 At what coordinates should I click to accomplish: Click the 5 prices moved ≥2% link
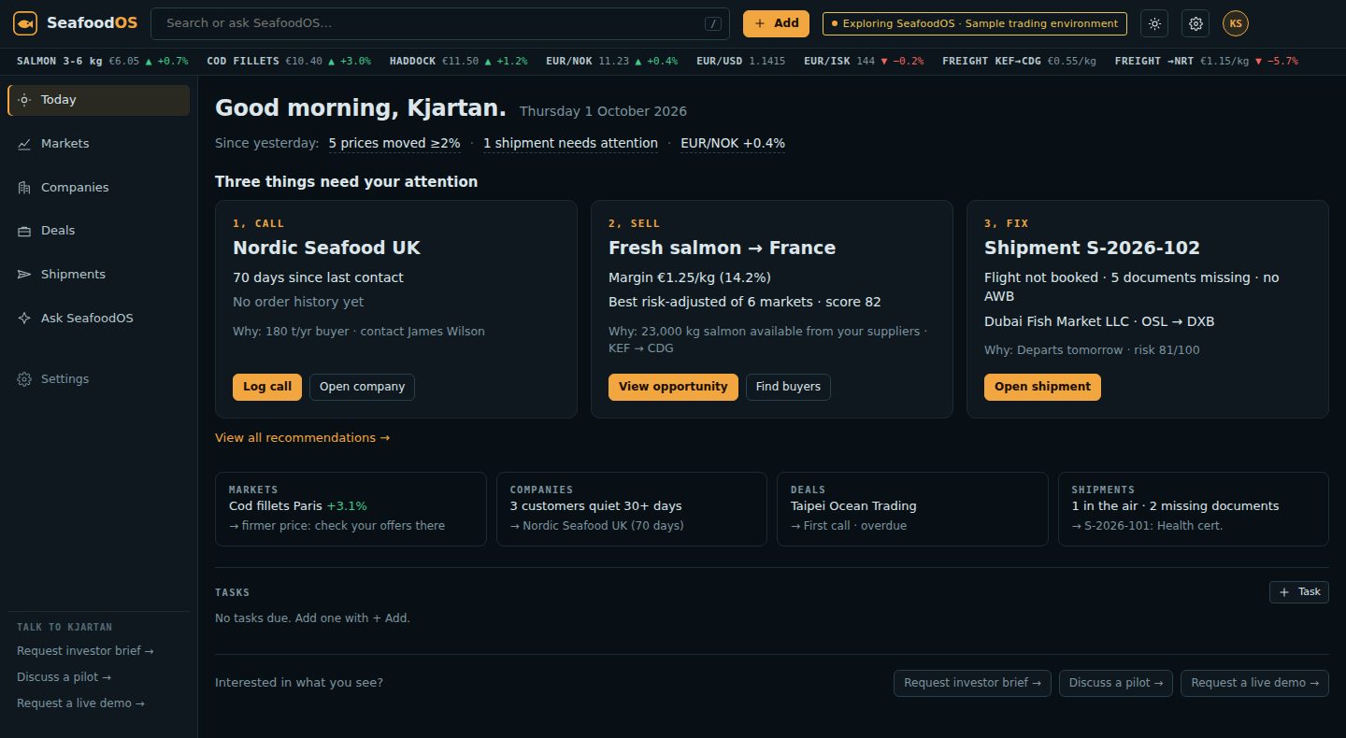tap(394, 144)
